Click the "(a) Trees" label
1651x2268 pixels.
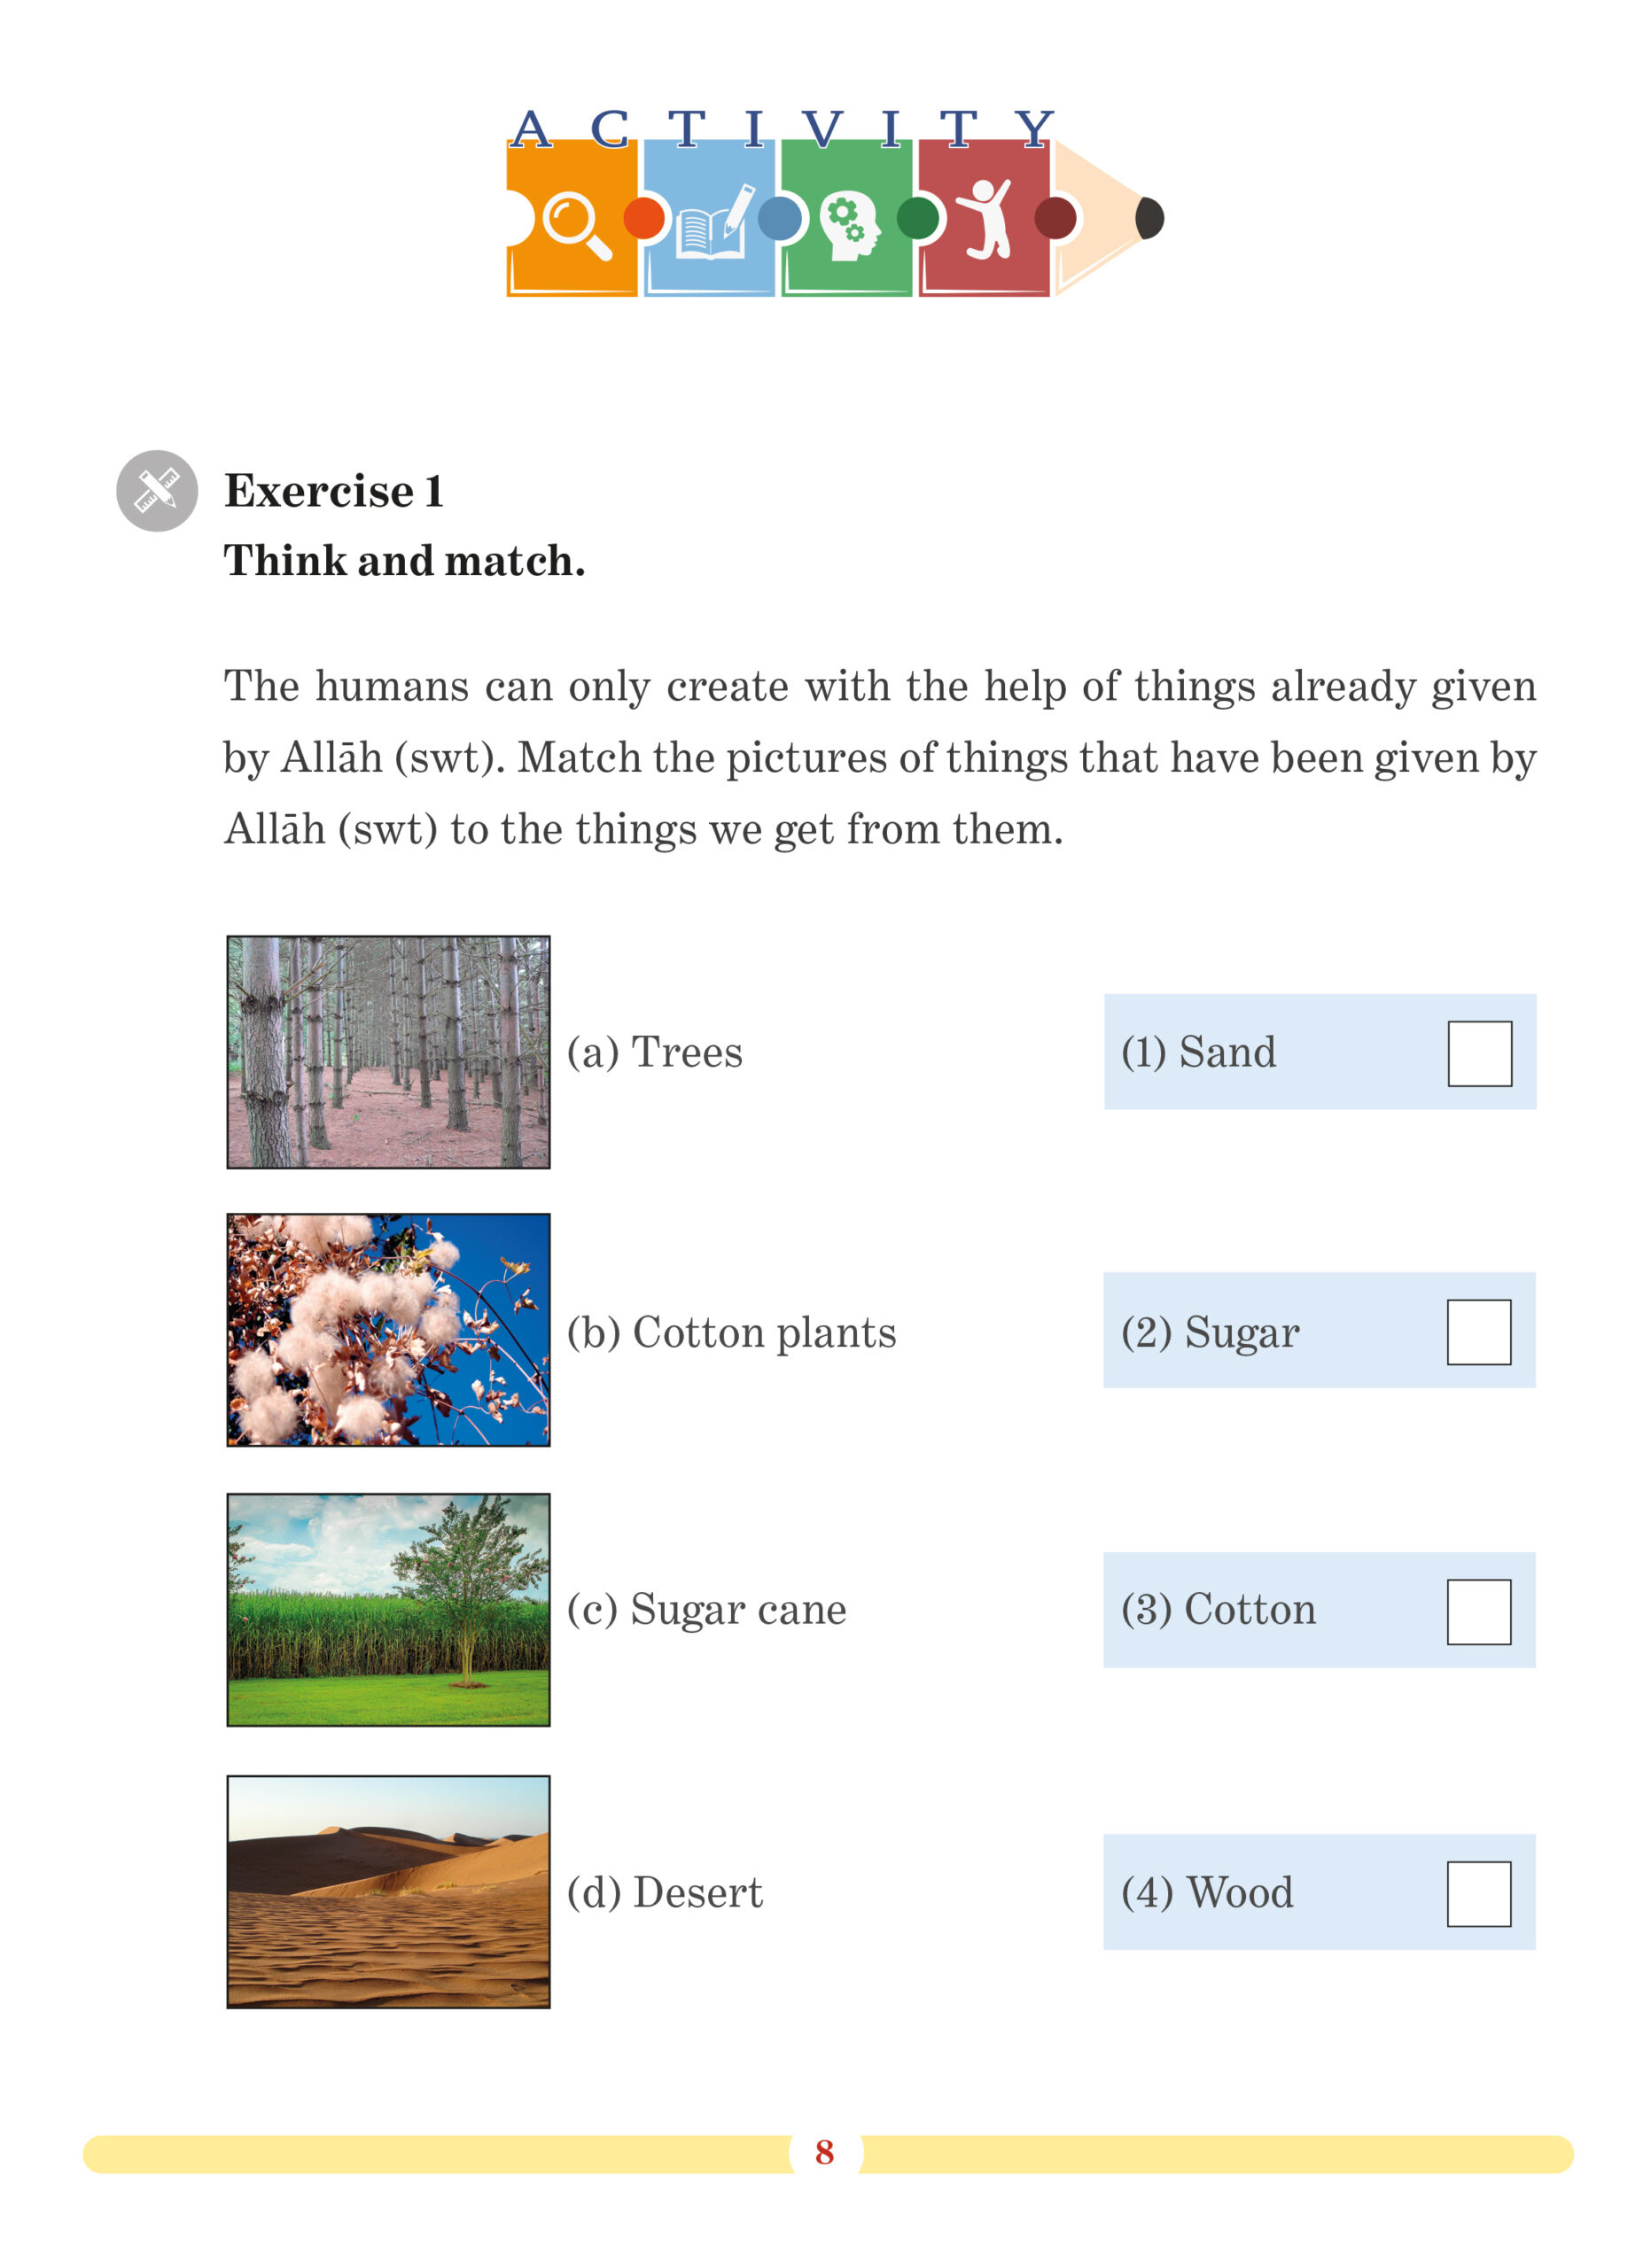point(654,1052)
